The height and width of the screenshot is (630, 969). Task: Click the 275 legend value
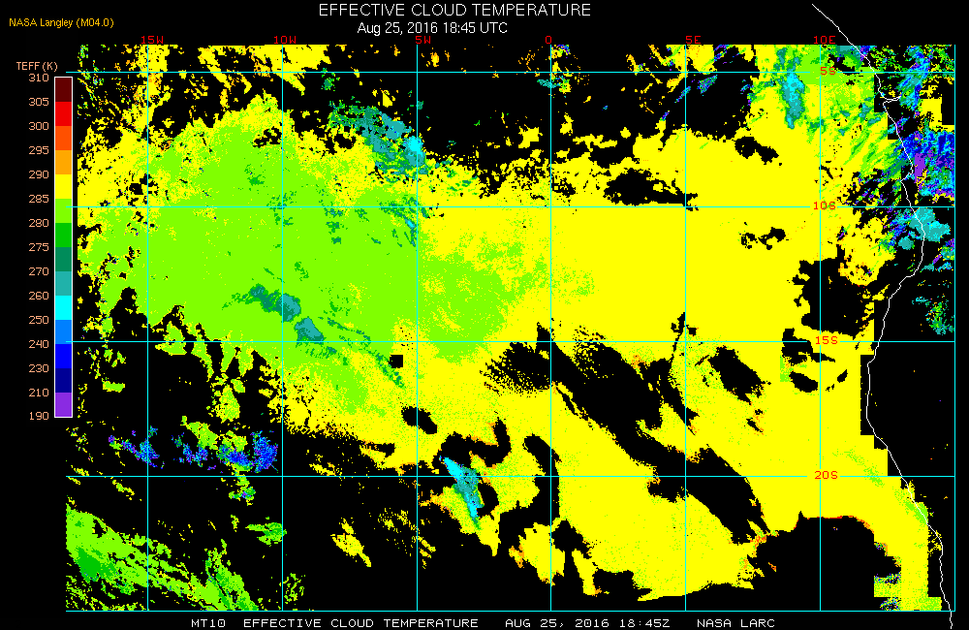click(x=39, y=247)
